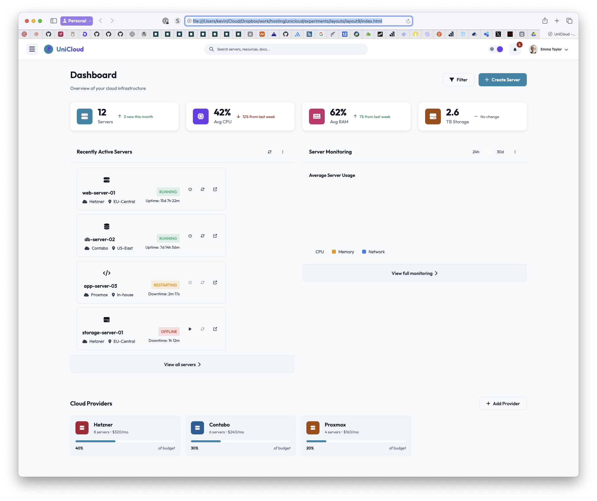Open Recently Active Servers options menu
This screenshot has width=597, height=501.
pos(283,152)
